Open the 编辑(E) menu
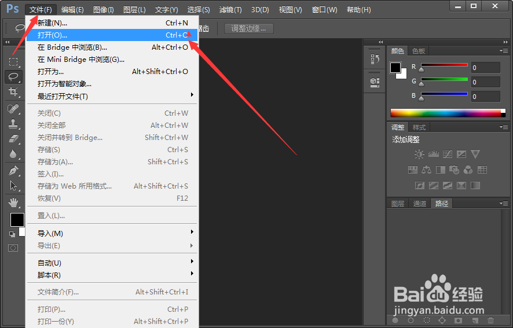Image resolution: width=513 pixels, height=328 pixels. (x=72, y=9)
